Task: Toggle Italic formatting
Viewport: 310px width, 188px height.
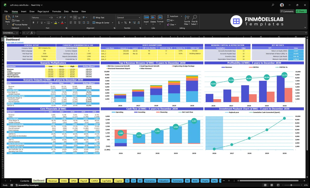Action: pyautogui.click(x=38, y=23)
